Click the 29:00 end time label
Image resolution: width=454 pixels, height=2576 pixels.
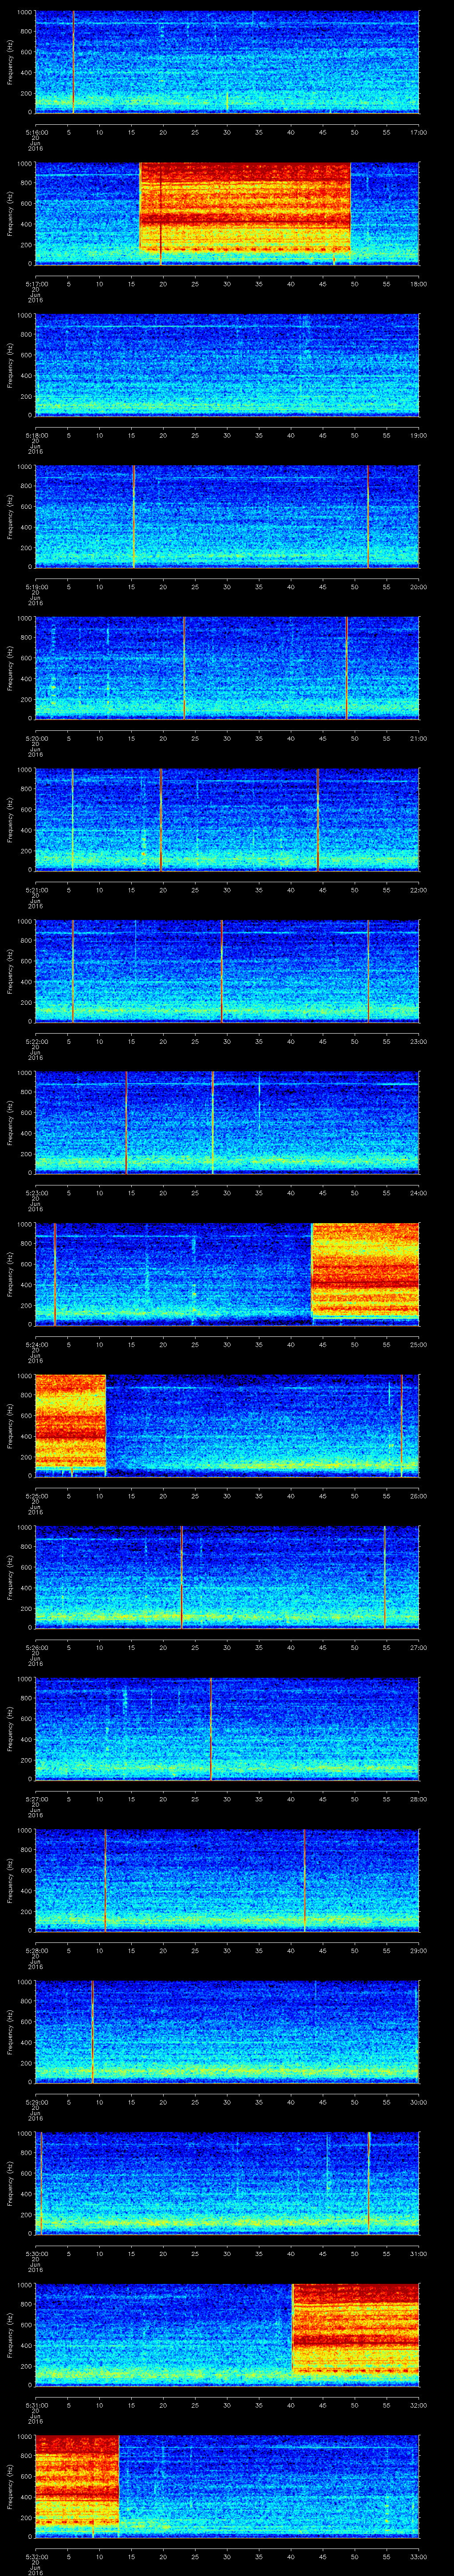point(418,1950)
